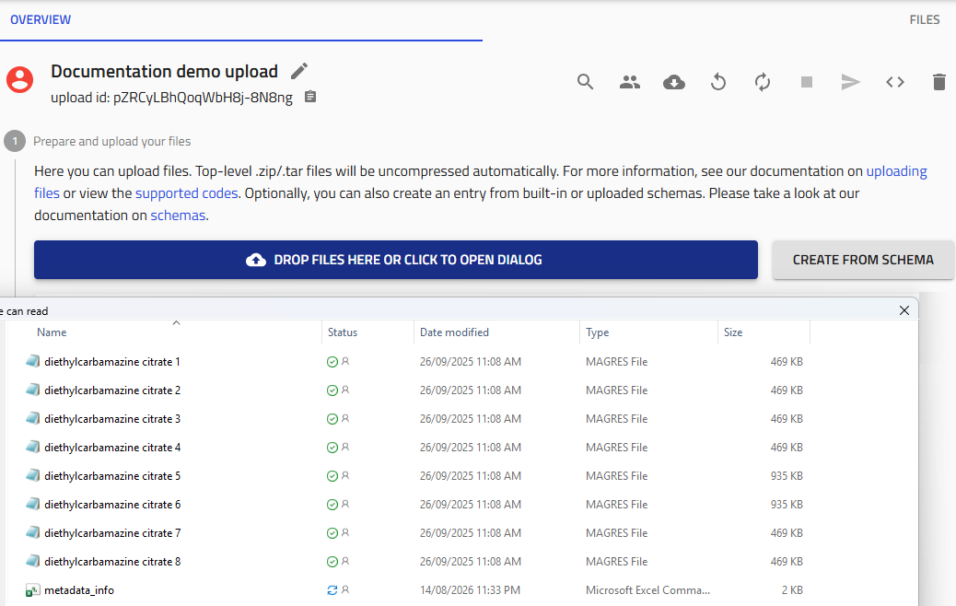Open the supported codes link

(187, 193)
